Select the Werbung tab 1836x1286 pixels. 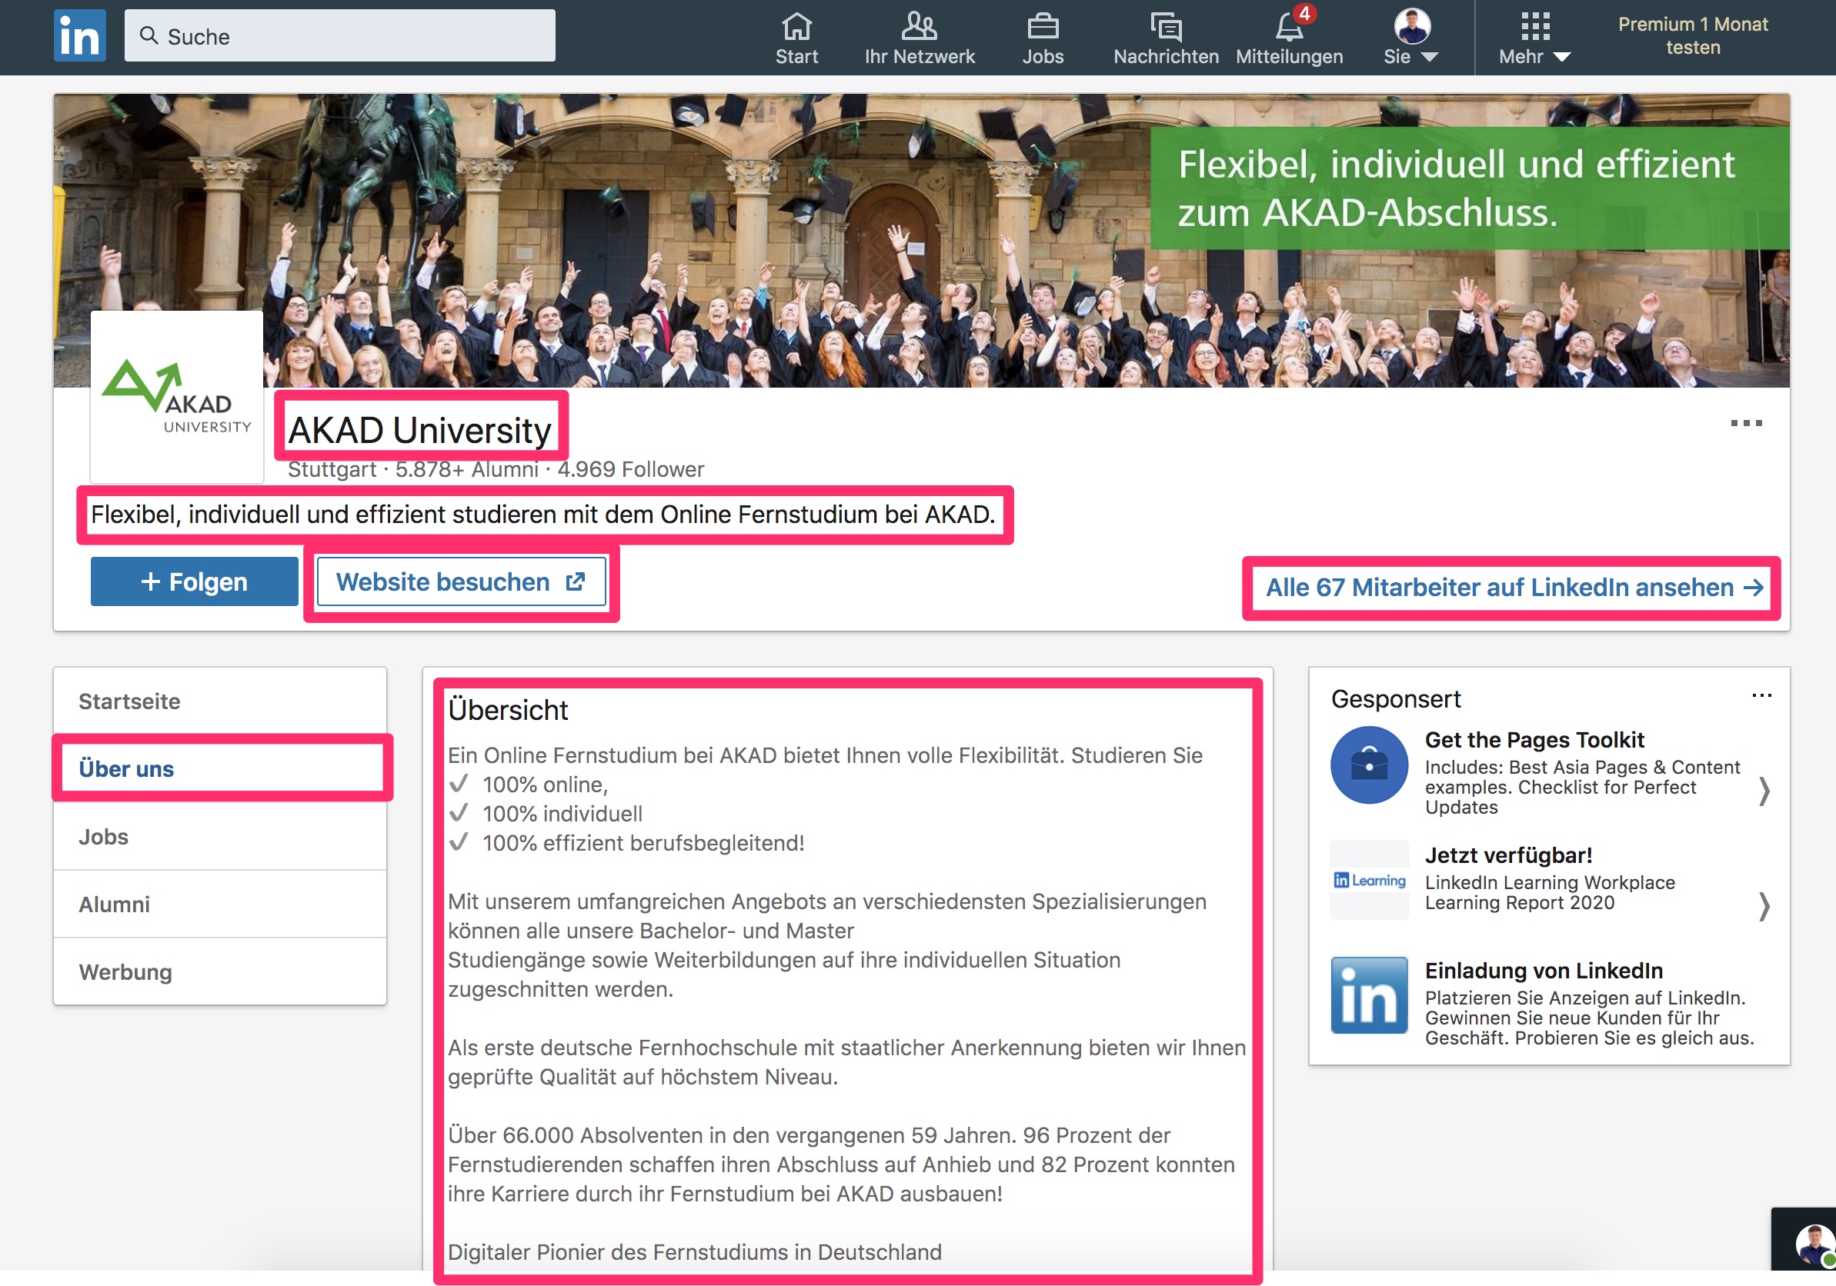[220, 972]
